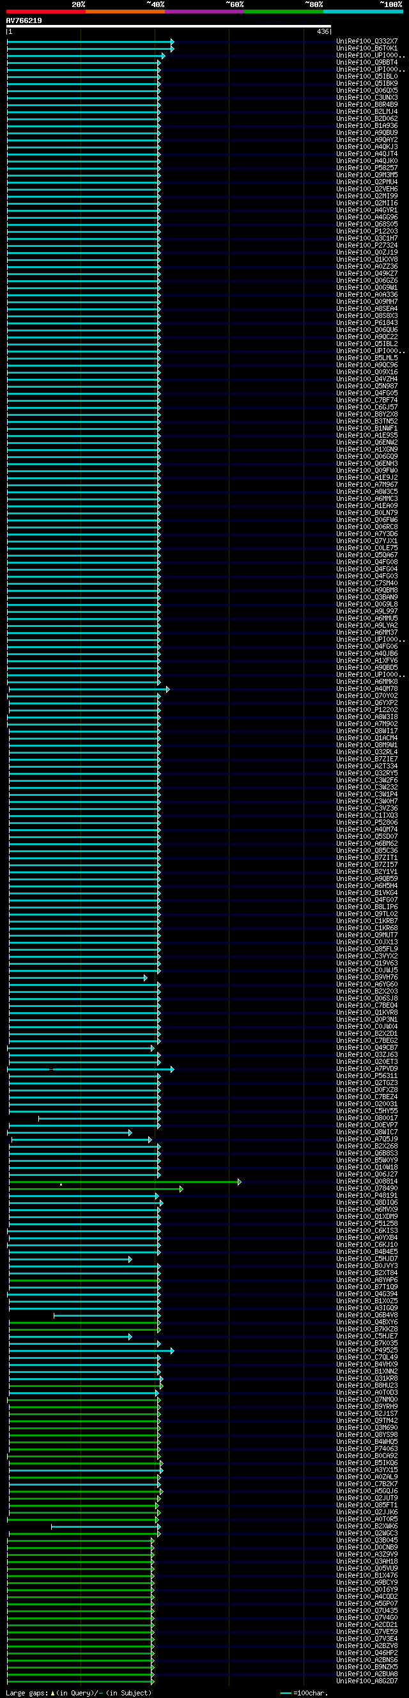
Task: Click the query sequence label AV766219
Action: (x=24, y=20)
